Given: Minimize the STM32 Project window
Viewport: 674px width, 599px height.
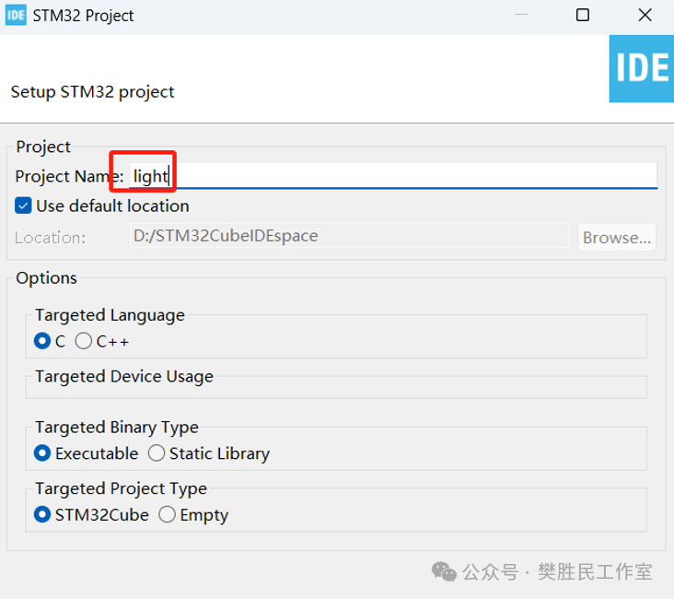Looking at the screenshot, I should coord(521,15).
